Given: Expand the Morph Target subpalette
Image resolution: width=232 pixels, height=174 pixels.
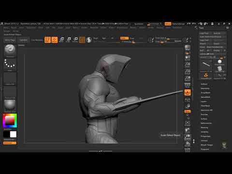Looking at the screenshot, I should pos(207,145).
